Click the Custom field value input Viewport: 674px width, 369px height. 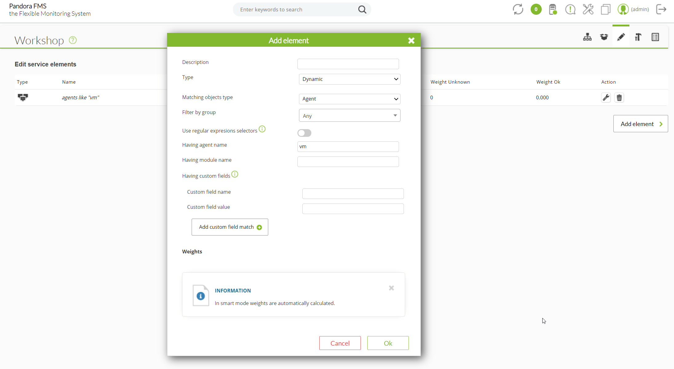353,209
